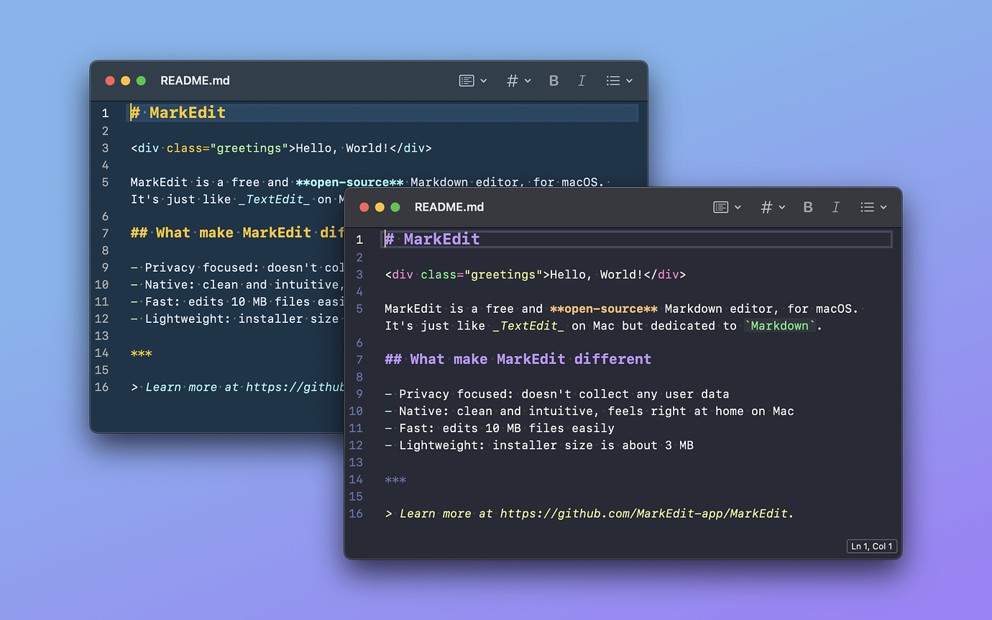
Task: Click bold '**open-source**' text in back window
Action: tap(349, 183)
